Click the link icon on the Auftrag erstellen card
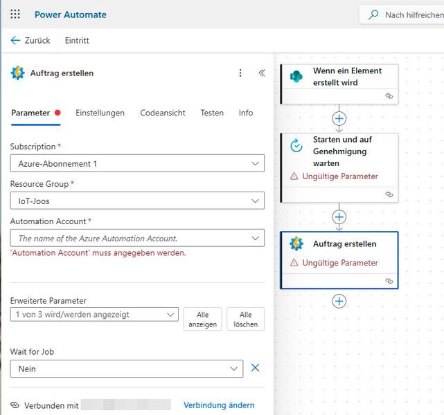444x415 pixels. pyautogui.click(x=389, y=281)
